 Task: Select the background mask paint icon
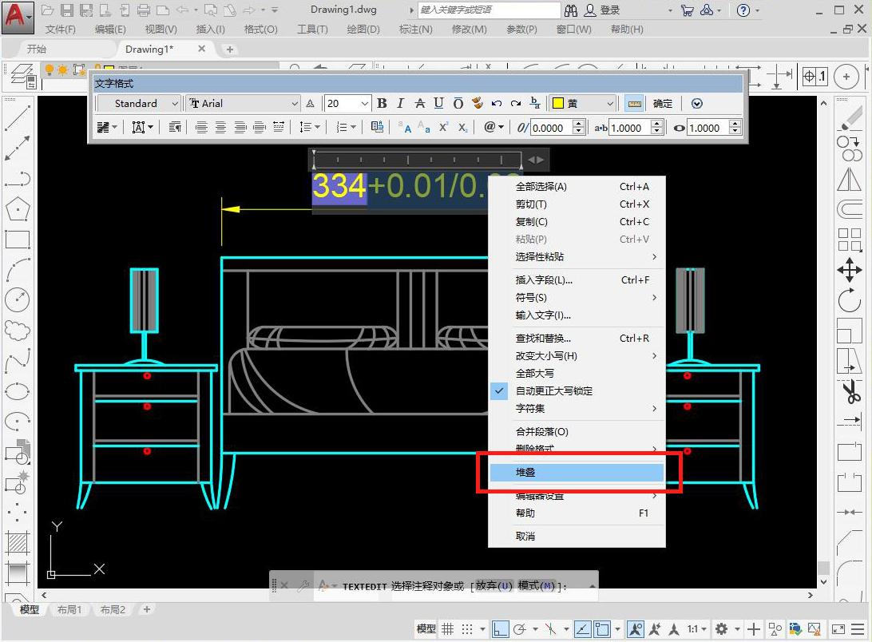477,103
